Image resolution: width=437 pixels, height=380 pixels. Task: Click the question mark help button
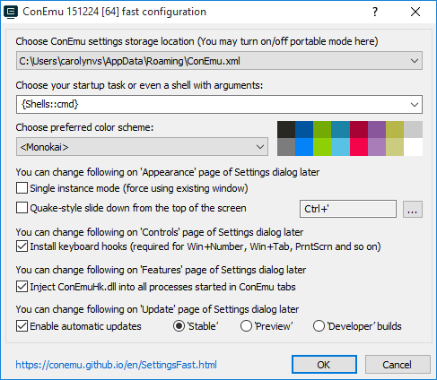pos(375,12)
